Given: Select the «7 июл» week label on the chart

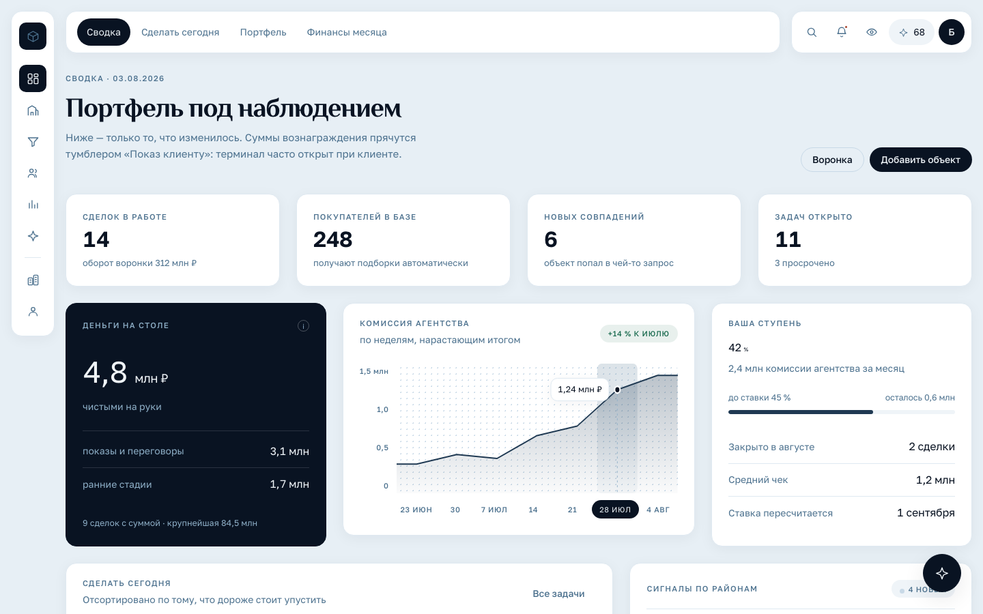Looking at the screenshot, I should (x=494, y=510).
